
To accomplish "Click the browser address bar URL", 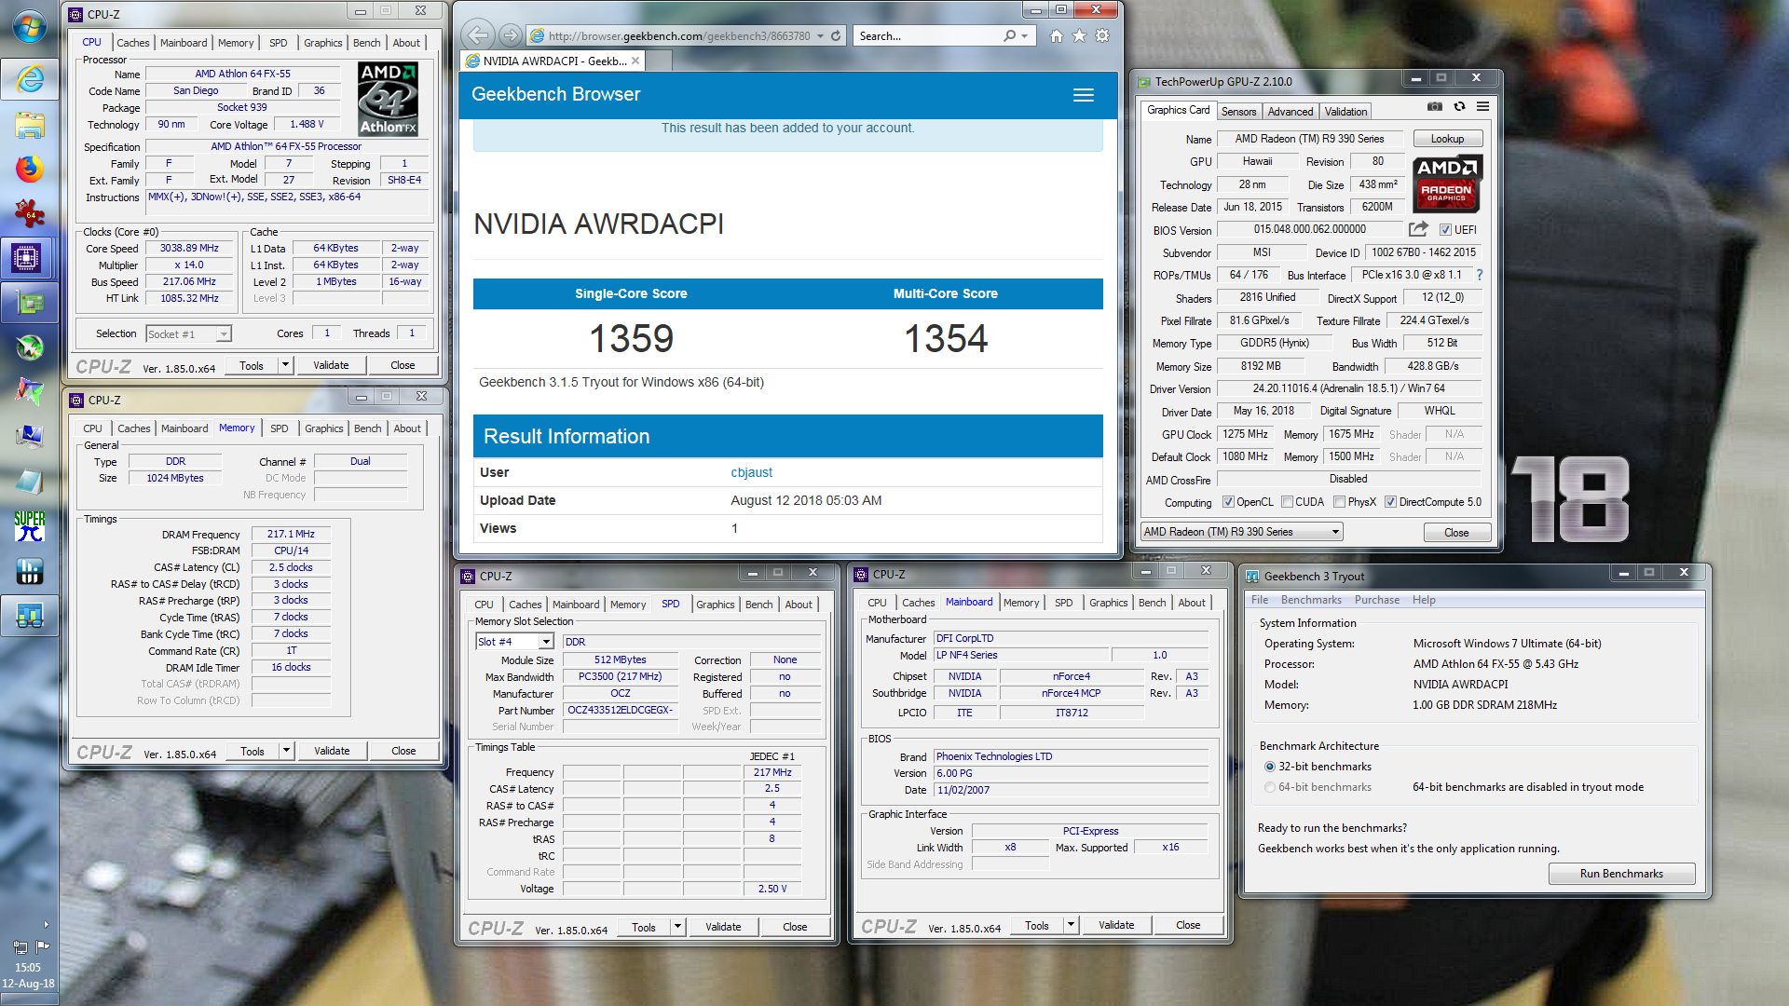I will [x=678, y=35].
